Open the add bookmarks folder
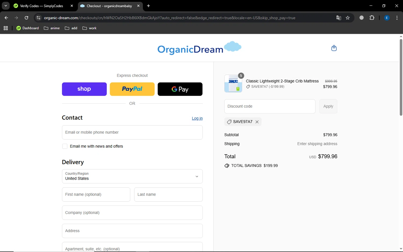 [x=71, y=28]
